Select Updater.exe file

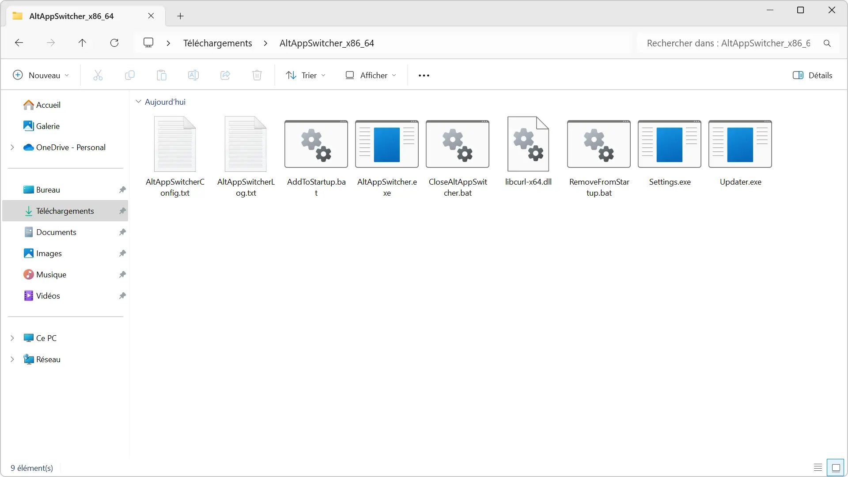[x=740, y=151]
